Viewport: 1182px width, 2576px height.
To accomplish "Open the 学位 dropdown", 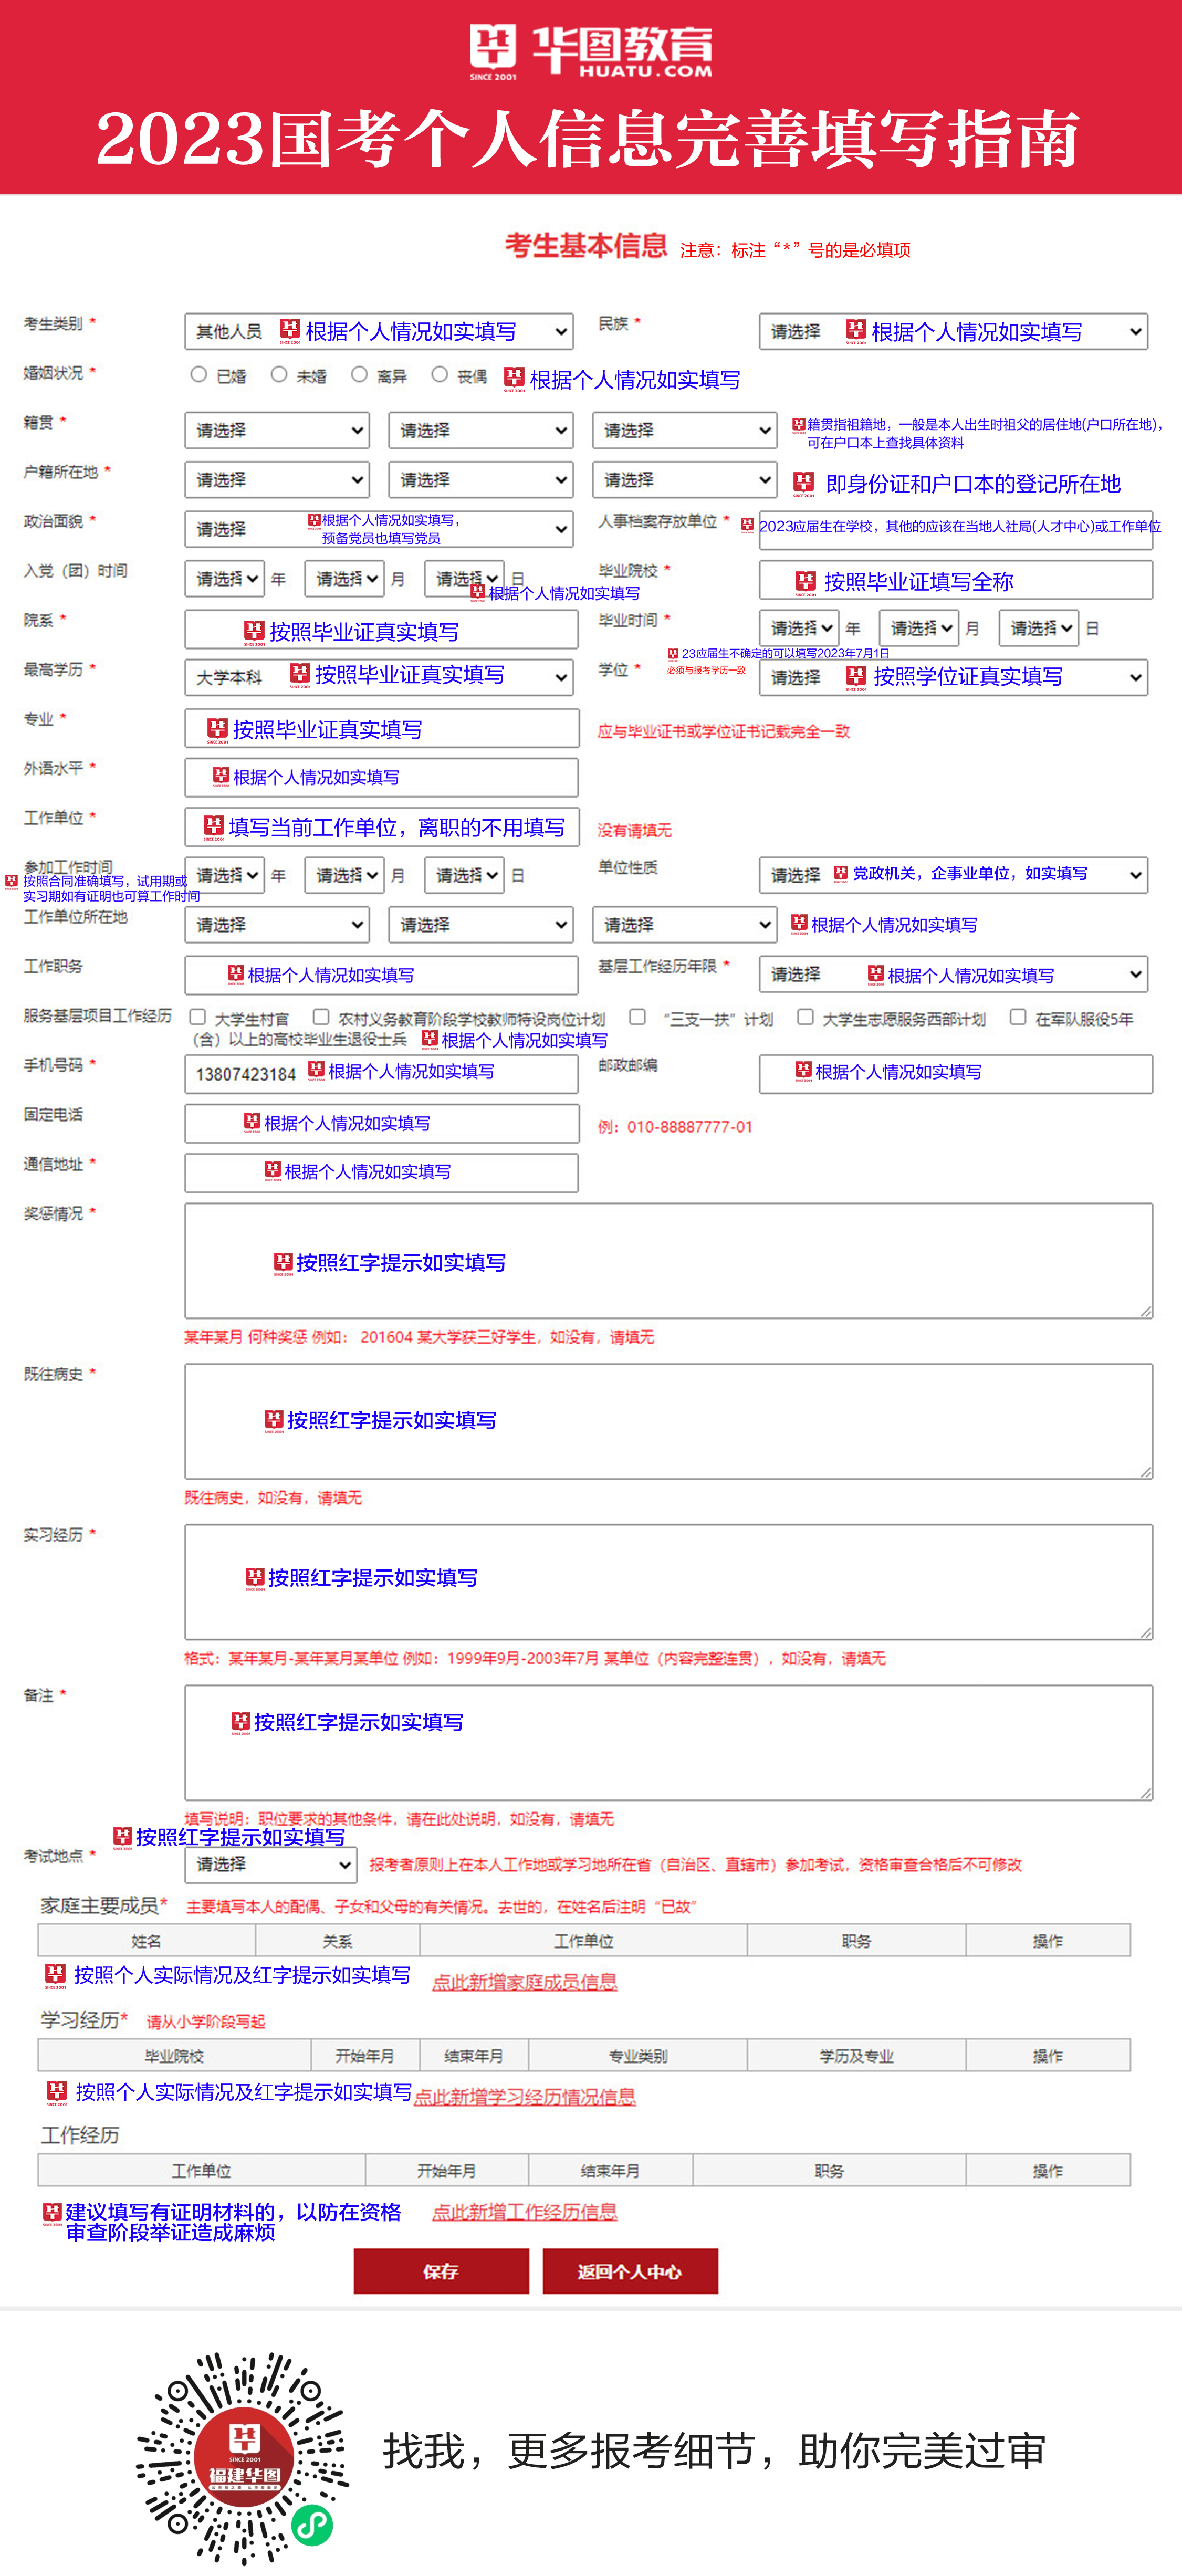I will tap(953, 677).
